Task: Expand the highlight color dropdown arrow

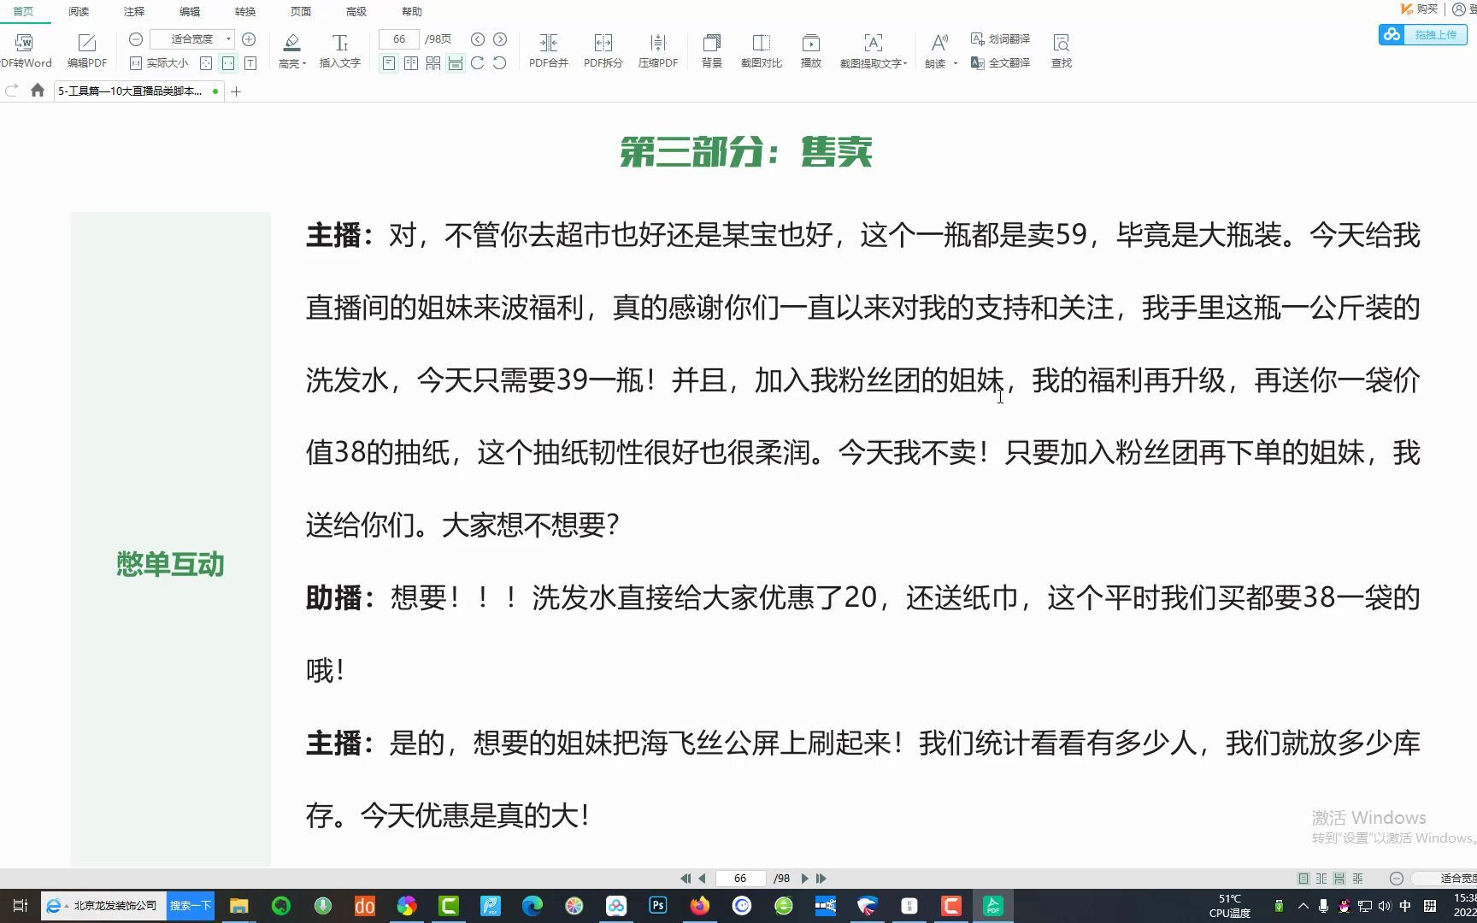Action: pyautogui.click(x=304, y=63)
